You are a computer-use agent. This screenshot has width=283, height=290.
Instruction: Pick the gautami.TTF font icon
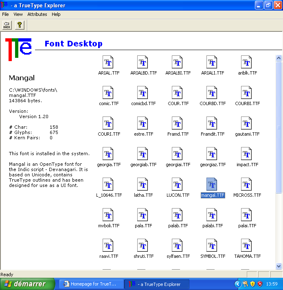(247, 124)
